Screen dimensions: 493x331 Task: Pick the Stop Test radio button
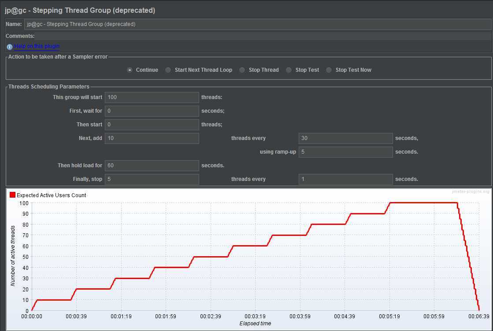tap(289, 70)
